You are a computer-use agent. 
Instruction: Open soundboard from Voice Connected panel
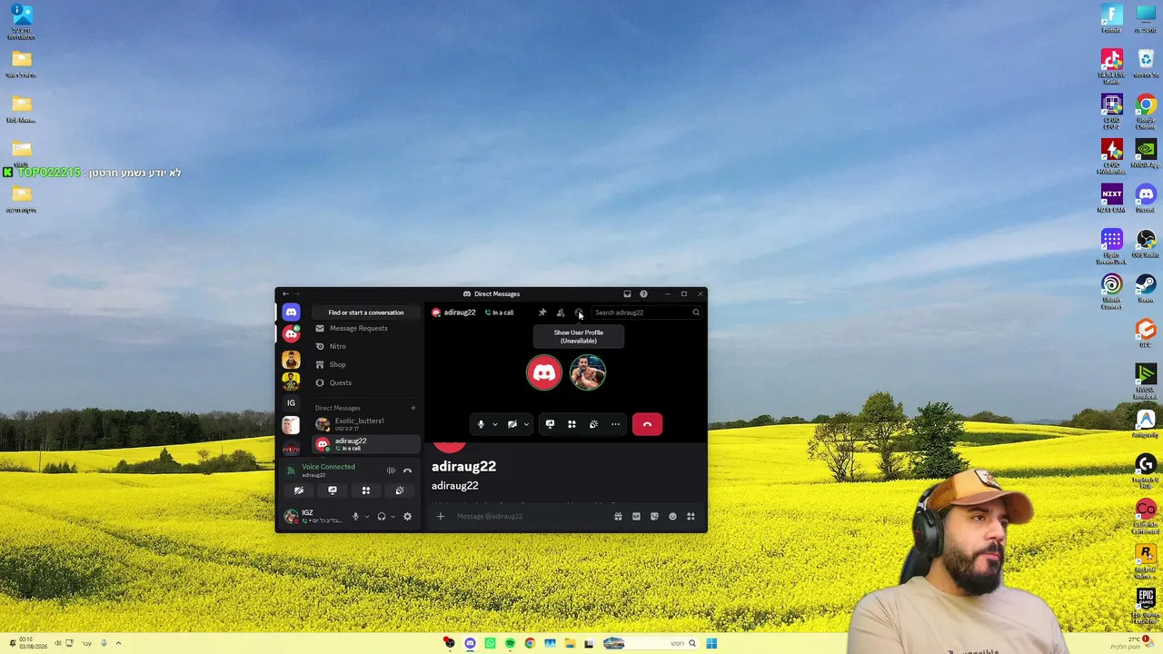(400, 490)
